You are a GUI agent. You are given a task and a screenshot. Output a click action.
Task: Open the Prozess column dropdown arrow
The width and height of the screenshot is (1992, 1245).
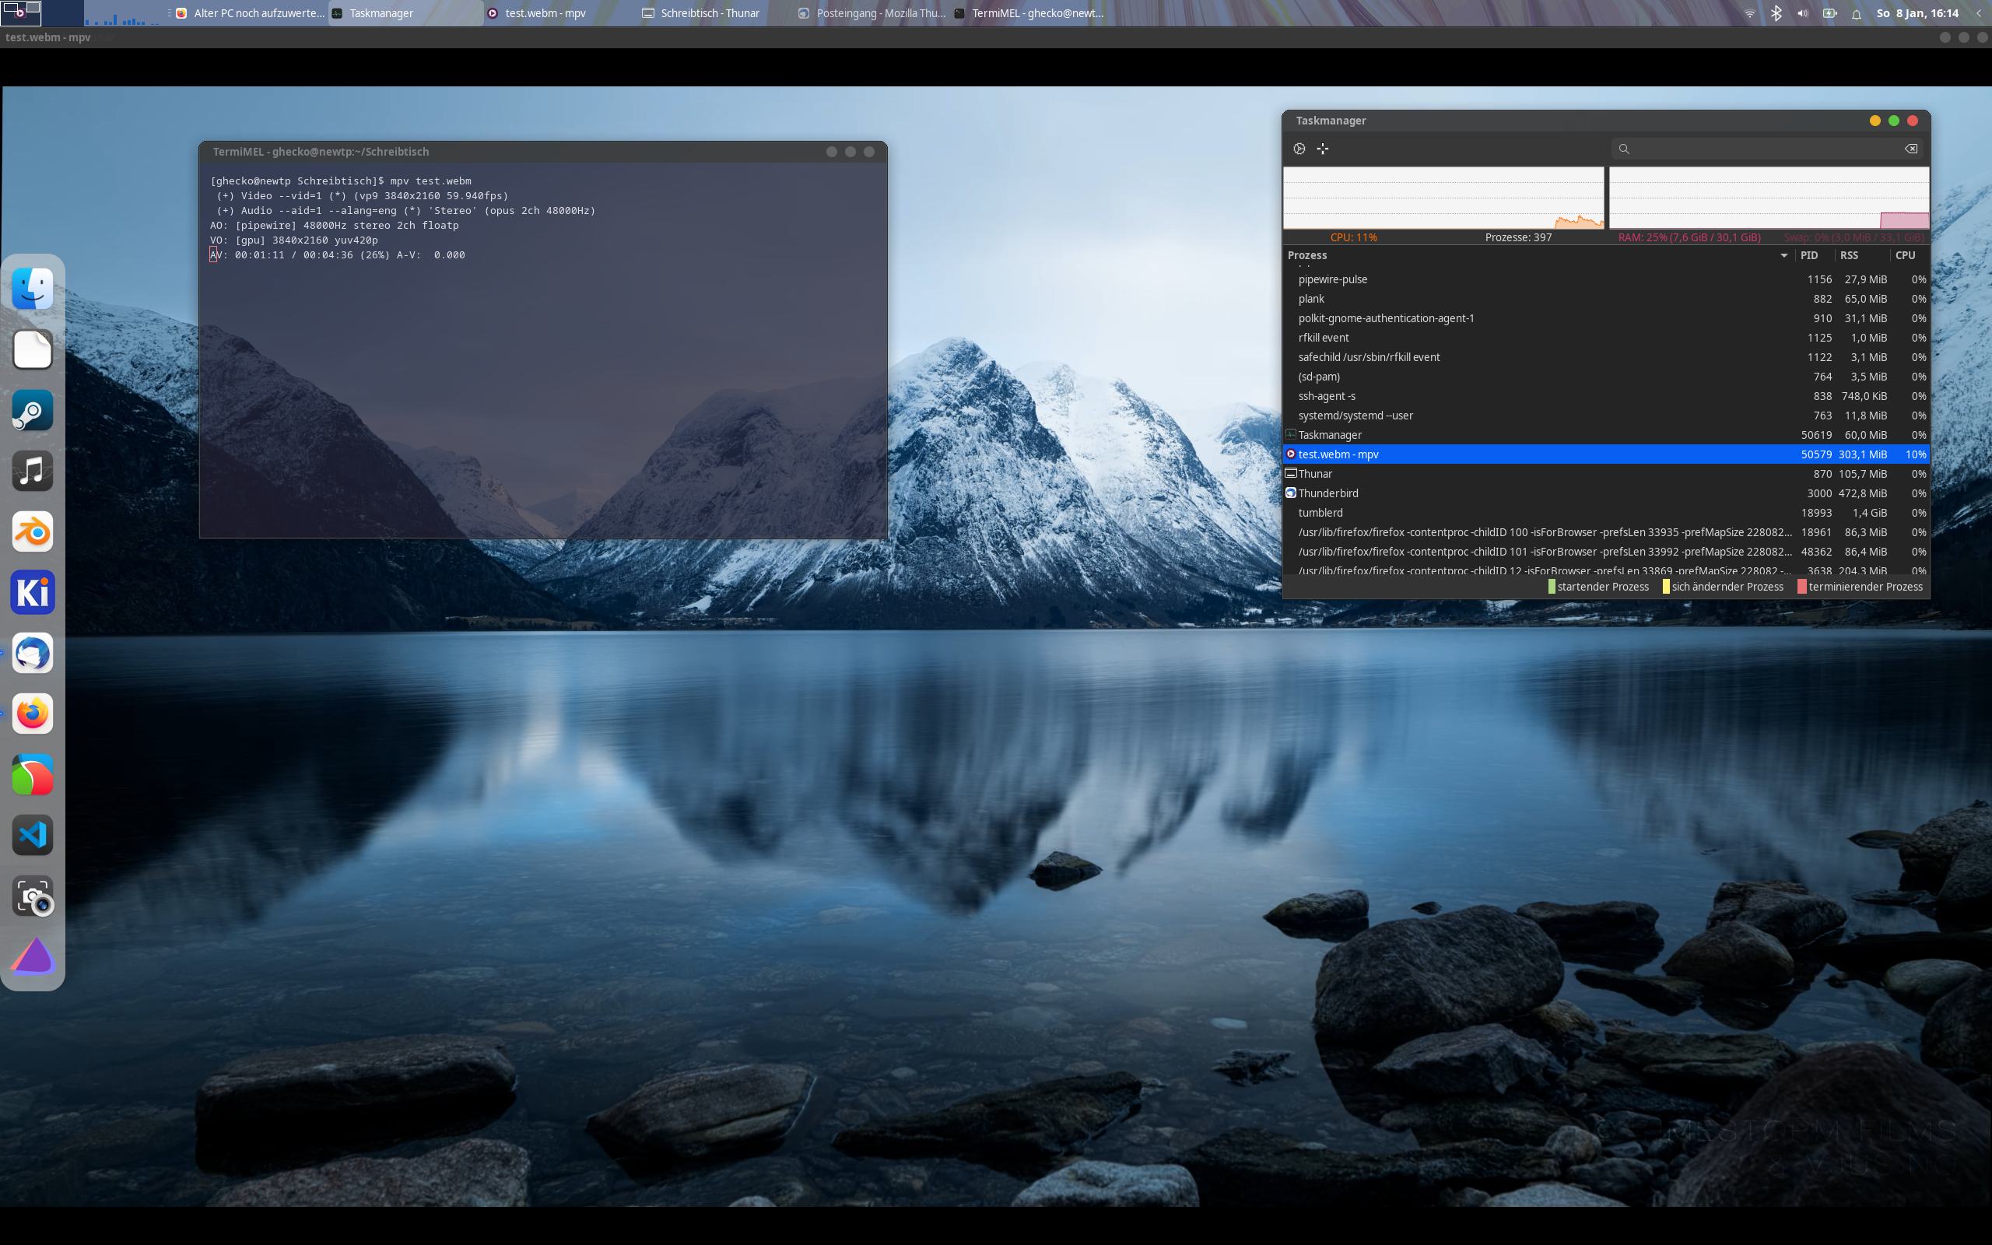1783,255
